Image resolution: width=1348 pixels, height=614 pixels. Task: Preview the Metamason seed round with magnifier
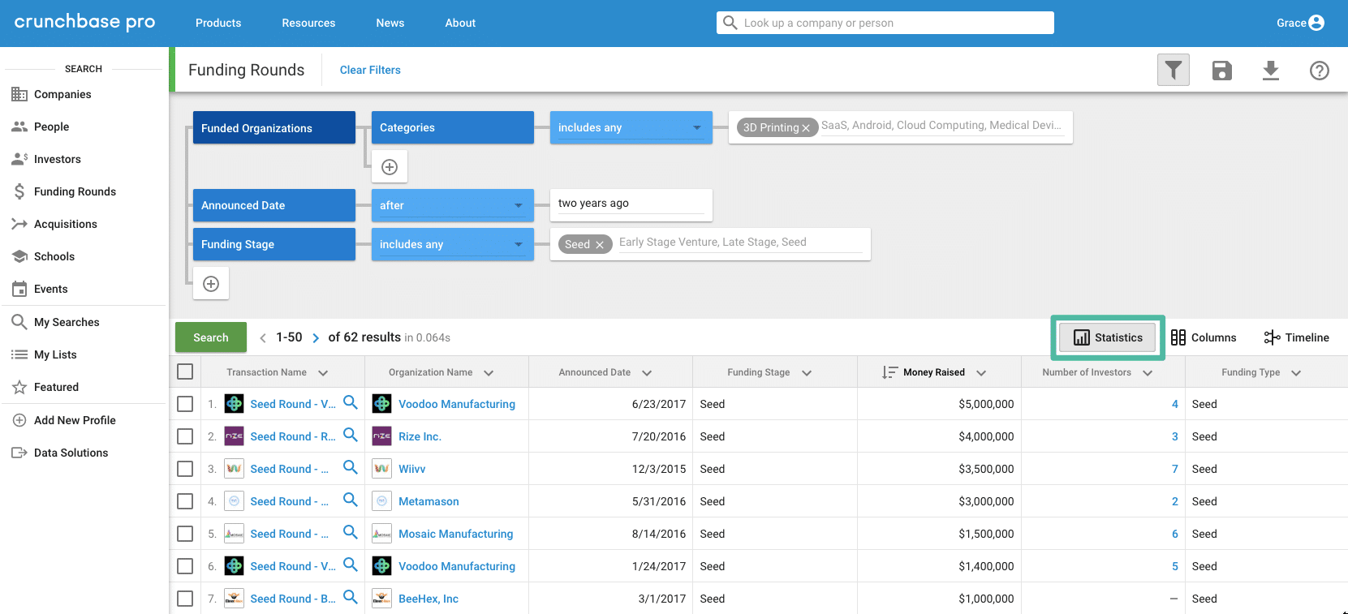click(x=351, y=500)
